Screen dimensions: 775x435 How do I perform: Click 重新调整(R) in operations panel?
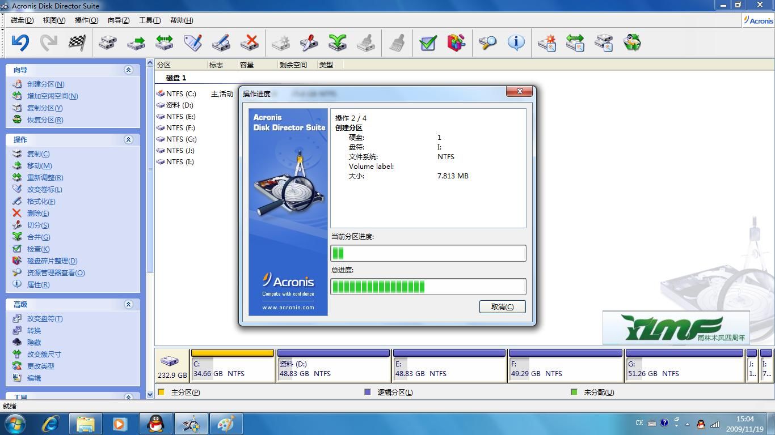pos(45,177)
